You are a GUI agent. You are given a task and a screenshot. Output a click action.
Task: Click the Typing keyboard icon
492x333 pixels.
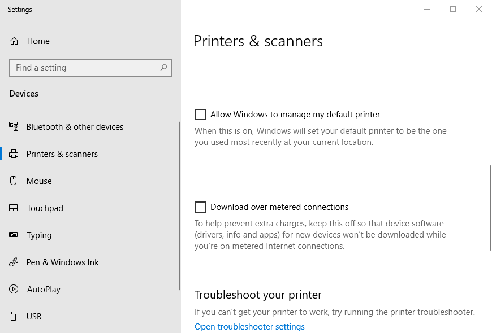pyautogui.click(x=13, y=235)
